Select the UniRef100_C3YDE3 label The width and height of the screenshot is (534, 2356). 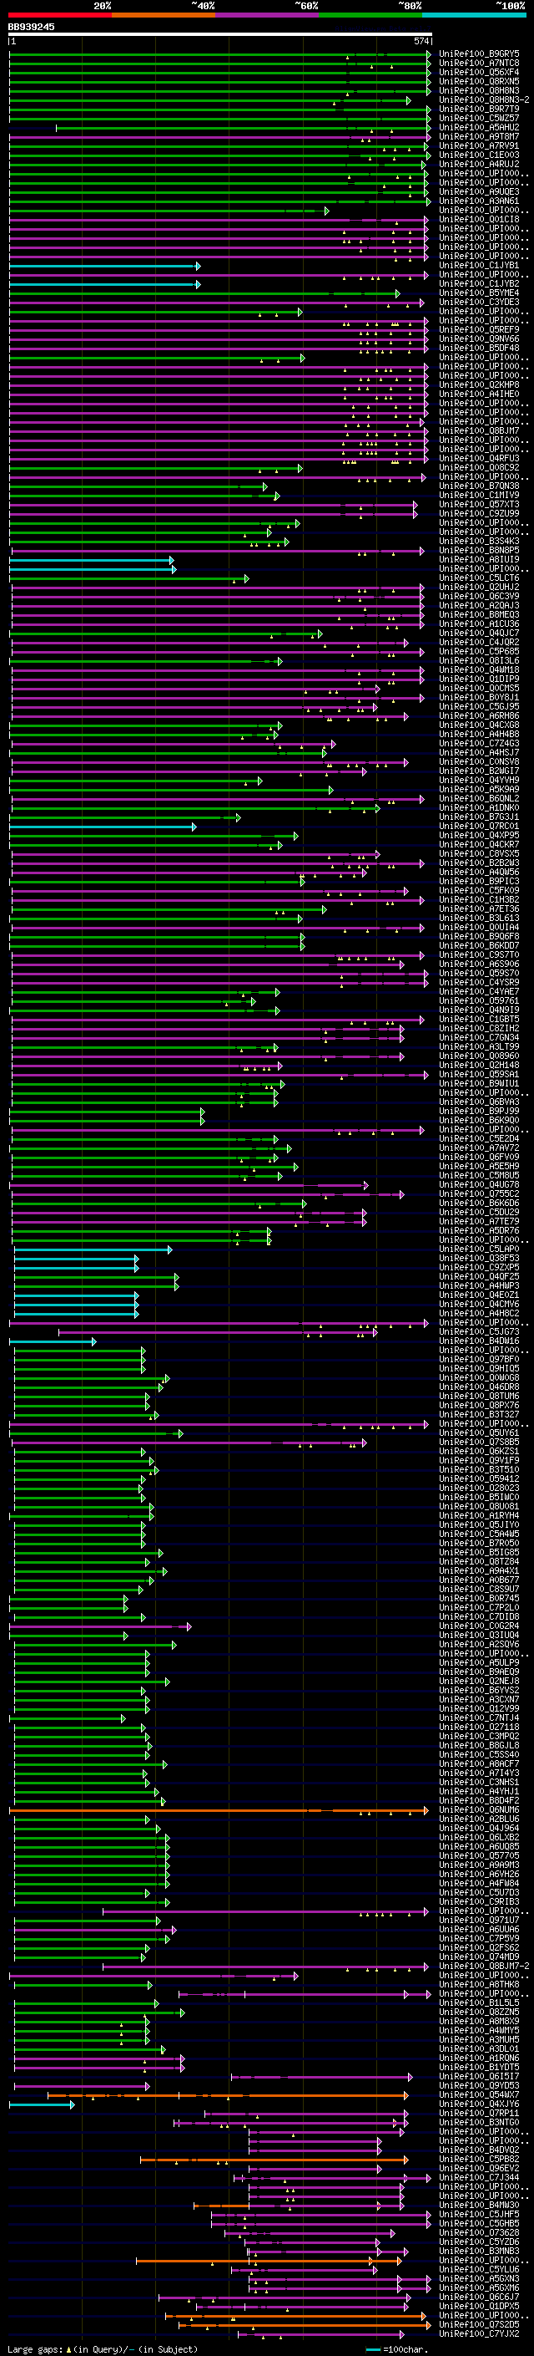pyautogui.click(x=479, y=303)
